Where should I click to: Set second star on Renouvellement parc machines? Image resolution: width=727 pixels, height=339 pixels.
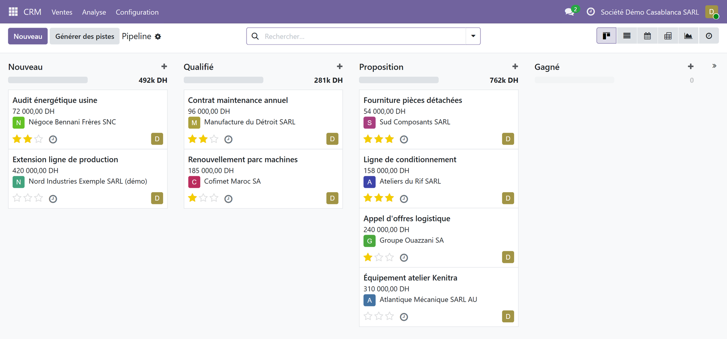[x=203, y=198]
